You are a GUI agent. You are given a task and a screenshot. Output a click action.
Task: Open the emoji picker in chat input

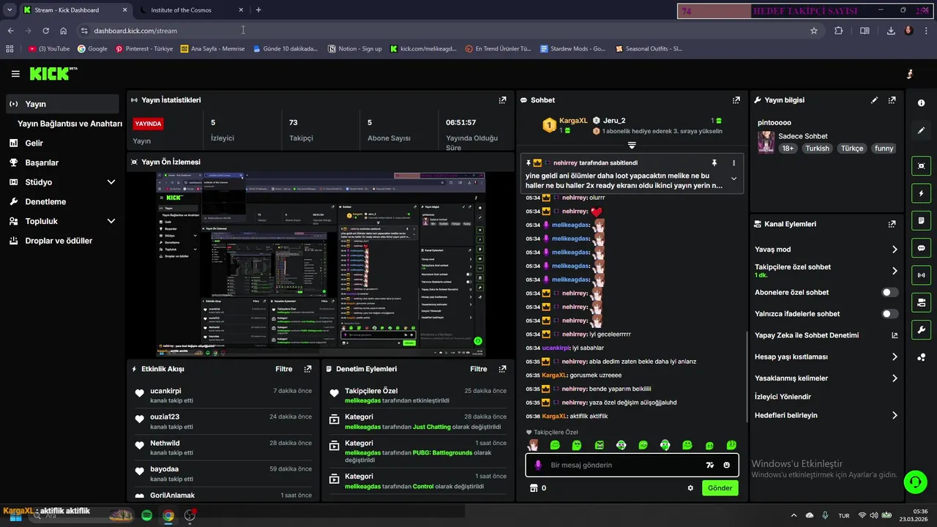point(726,465)
